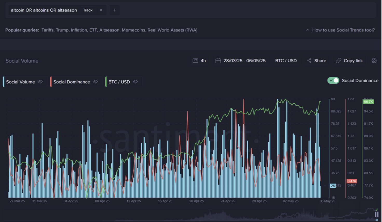382x222 pixels.
Task: Toggle Social Dominance series eye icon
Action: 95,82
